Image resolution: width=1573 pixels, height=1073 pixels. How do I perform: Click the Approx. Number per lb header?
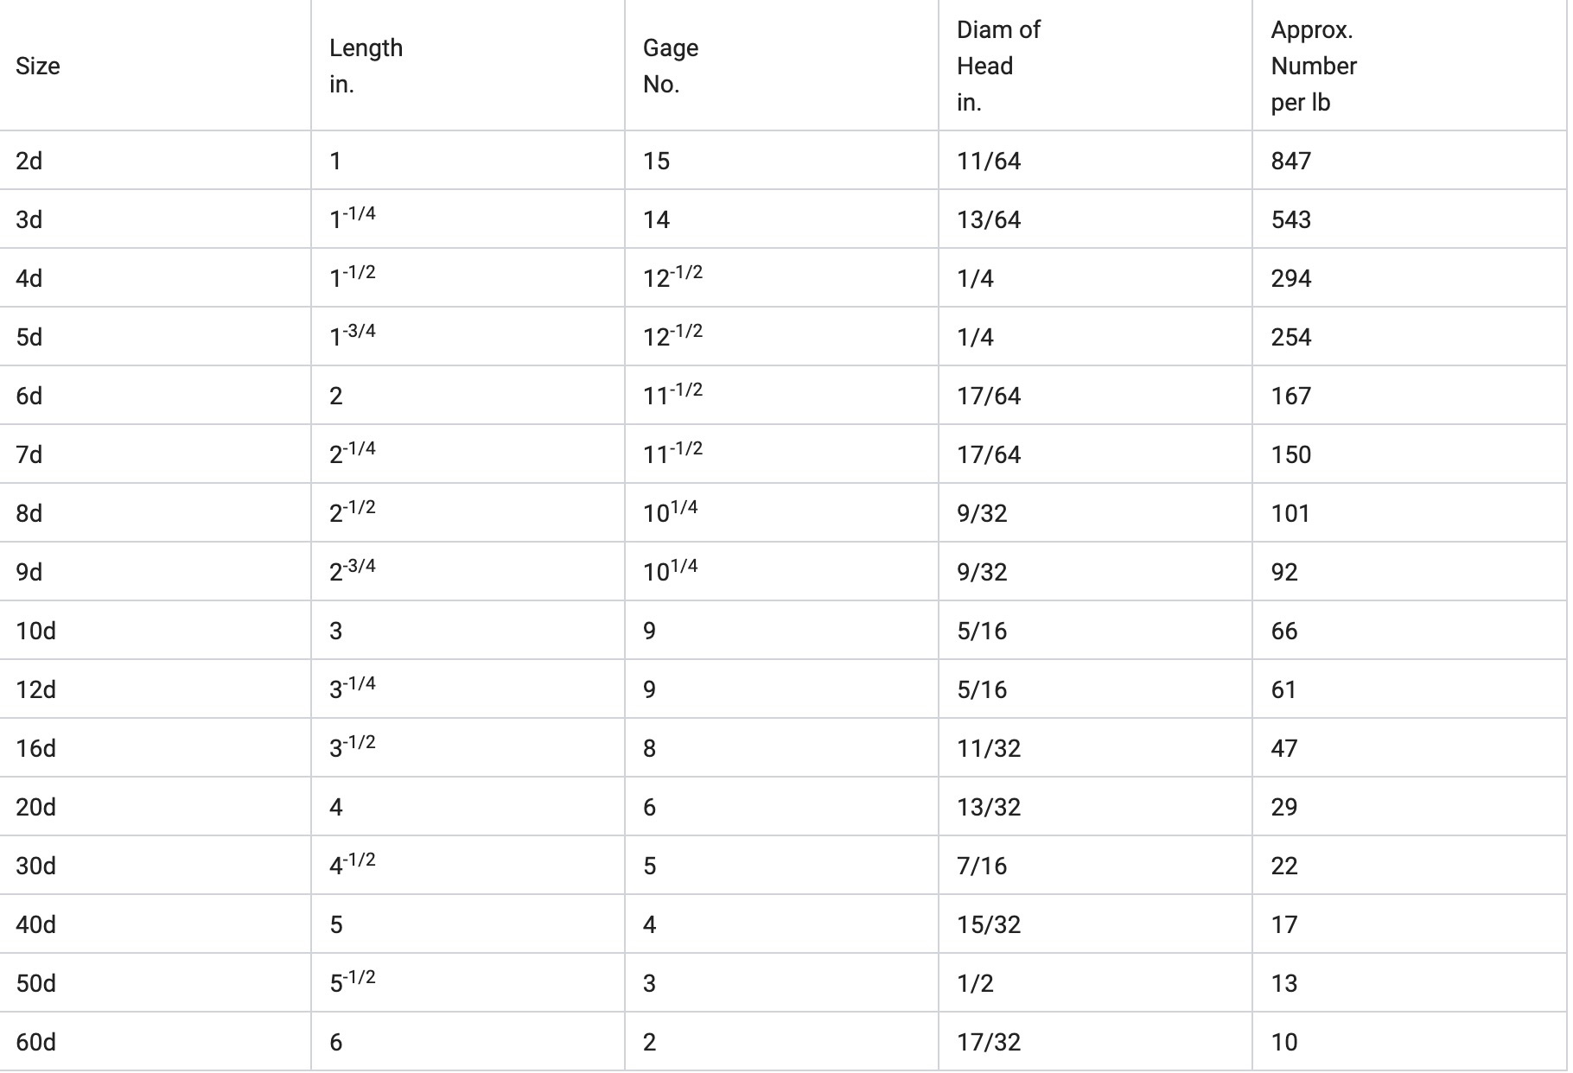pos(1313,66)
